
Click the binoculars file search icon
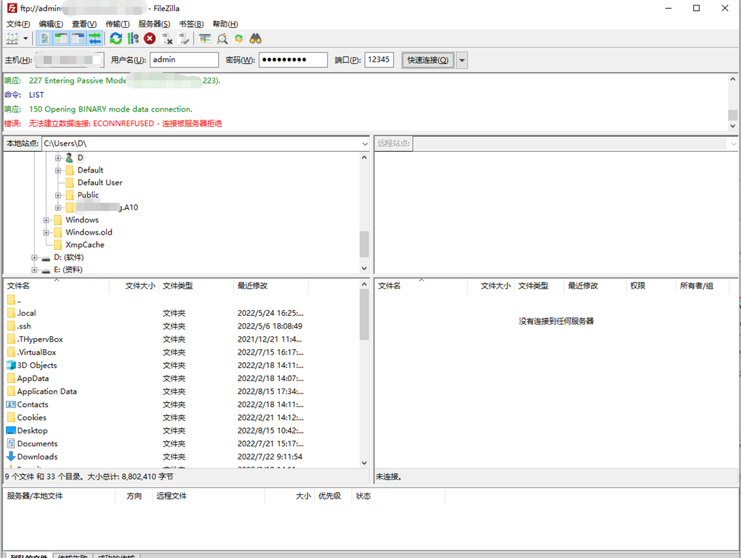[255, 39]
